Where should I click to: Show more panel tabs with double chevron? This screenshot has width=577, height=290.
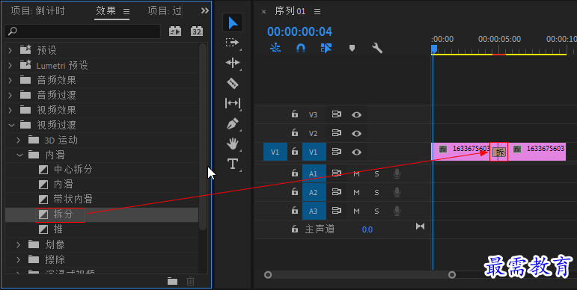204,11
